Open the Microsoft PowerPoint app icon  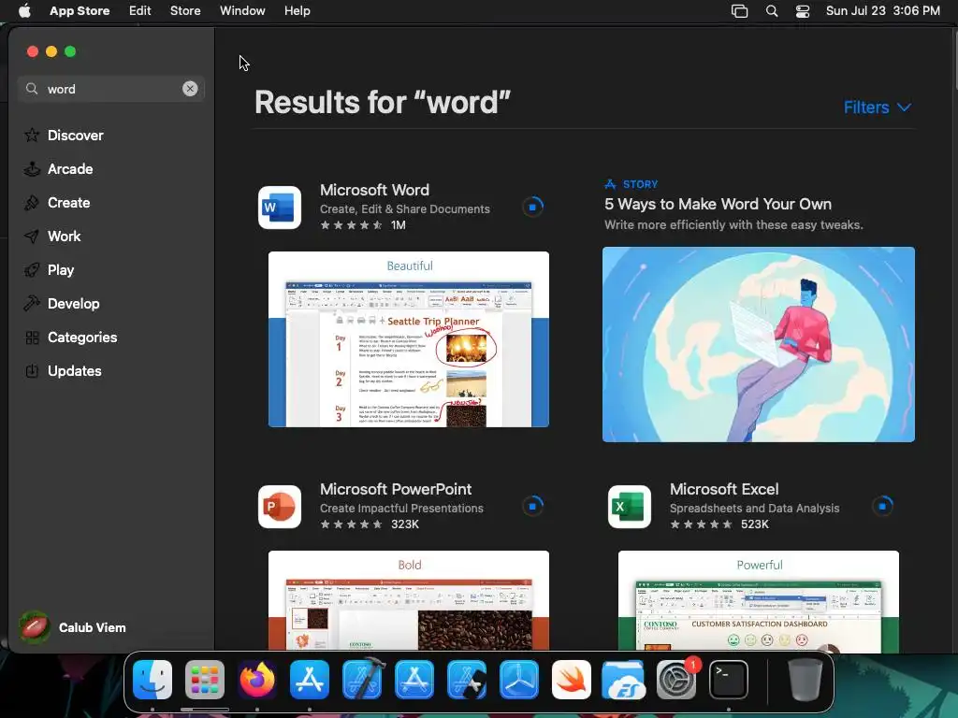279,507
